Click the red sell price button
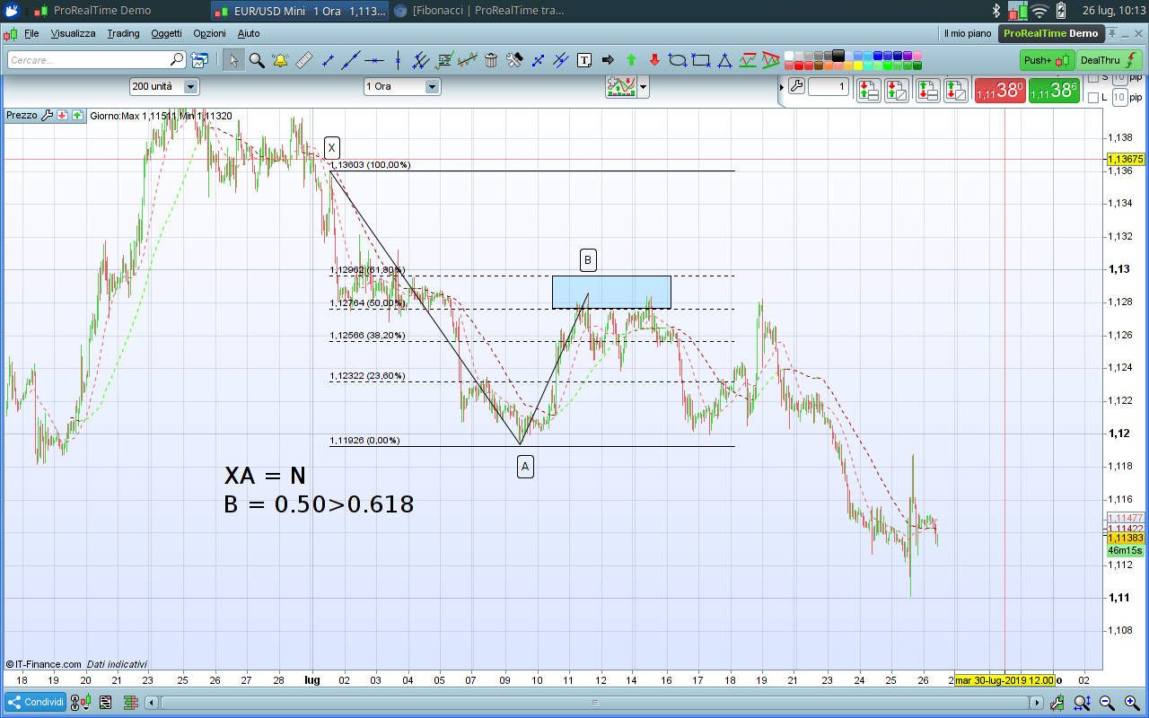The width and height of the screenshot is (1149, 718). [x=1000, y=91]
